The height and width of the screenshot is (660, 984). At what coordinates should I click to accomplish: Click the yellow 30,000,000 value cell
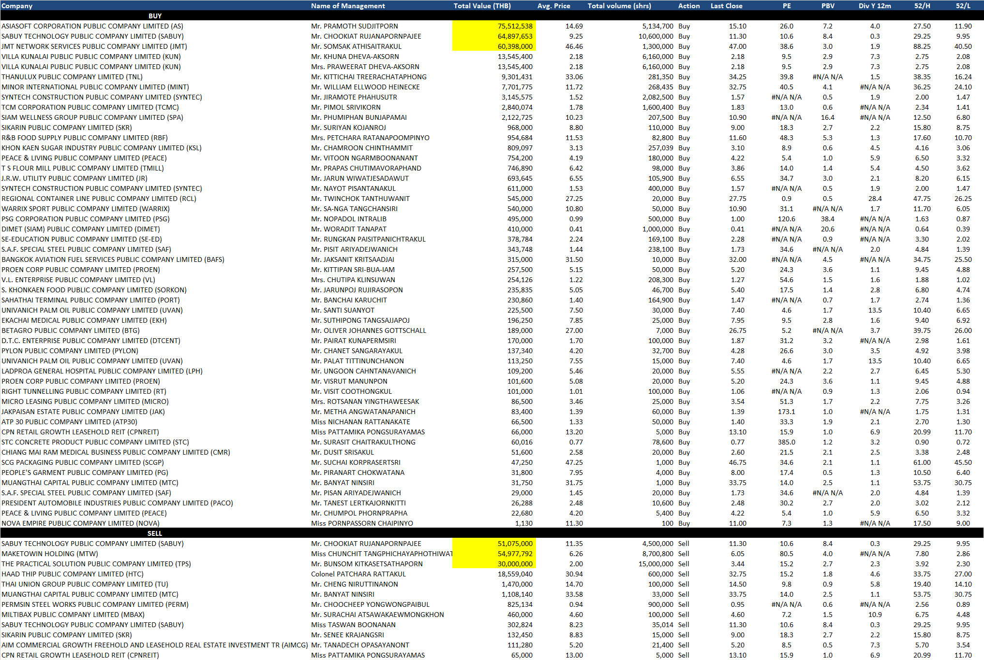coord(515,564)
